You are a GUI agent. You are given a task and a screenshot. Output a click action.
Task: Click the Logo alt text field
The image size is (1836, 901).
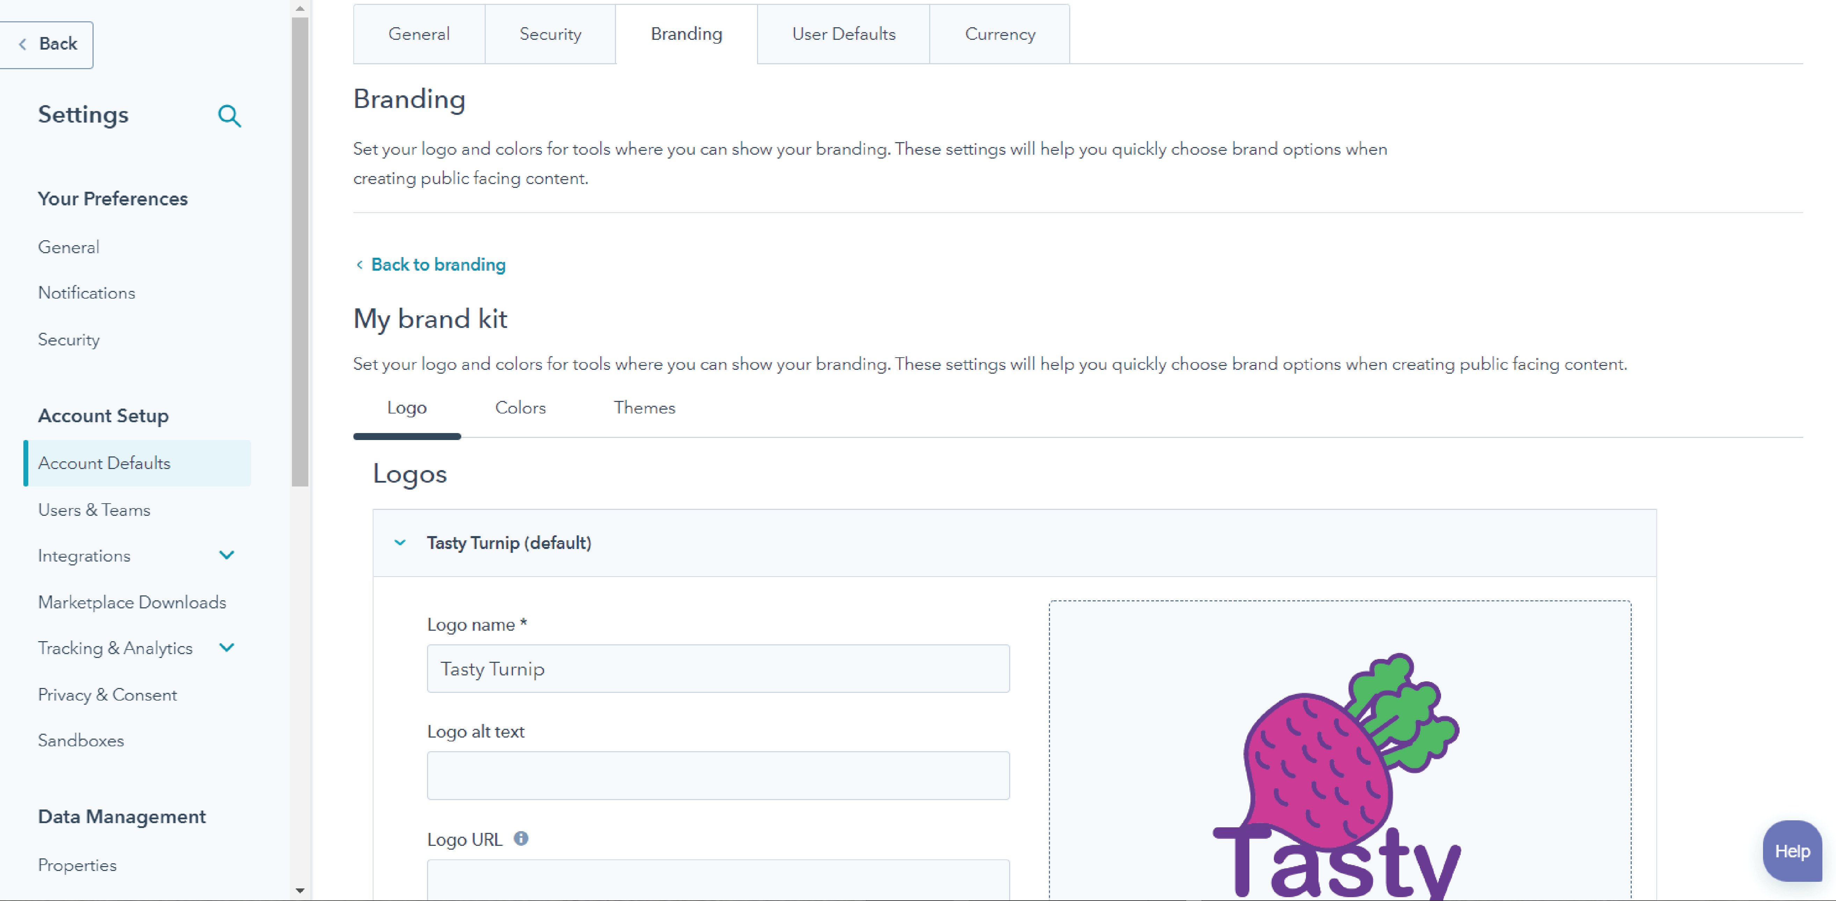pos(718,776)
